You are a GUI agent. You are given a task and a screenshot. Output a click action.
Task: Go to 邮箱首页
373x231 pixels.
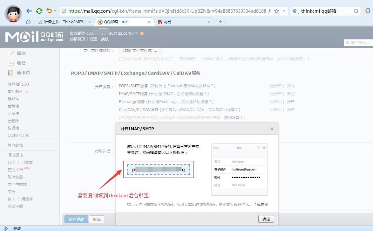pos(78,39)
